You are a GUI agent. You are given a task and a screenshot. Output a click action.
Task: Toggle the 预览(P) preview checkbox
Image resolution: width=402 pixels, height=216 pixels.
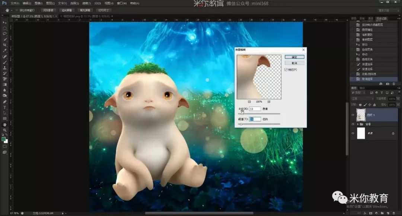286,70
